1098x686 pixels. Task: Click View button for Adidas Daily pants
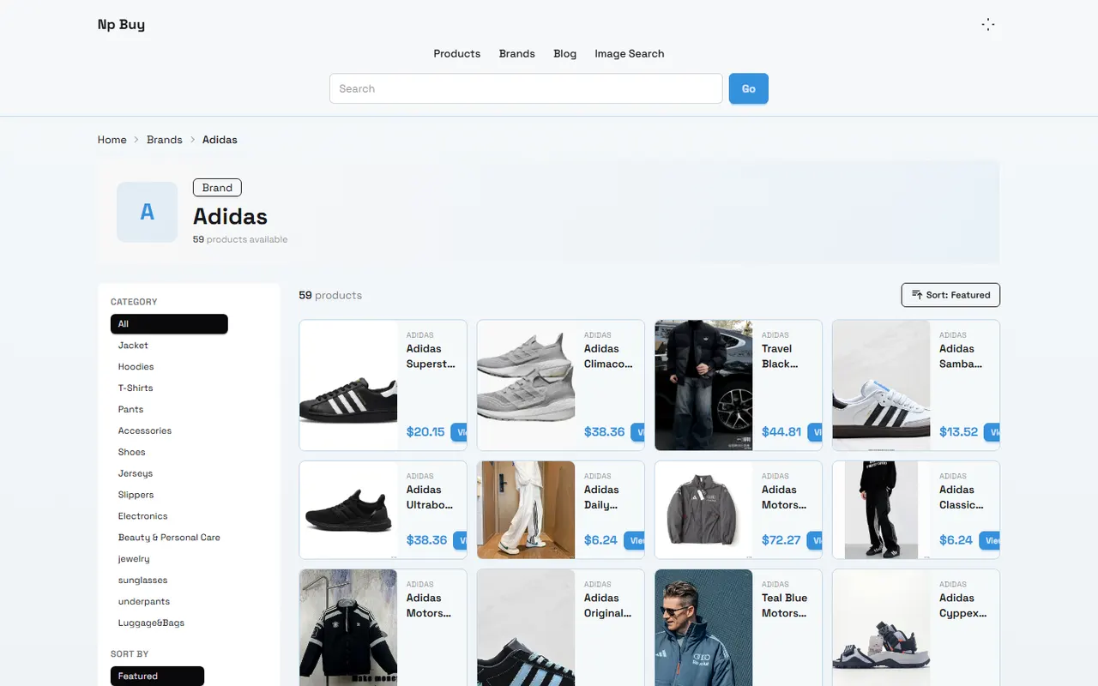point(634,540)
